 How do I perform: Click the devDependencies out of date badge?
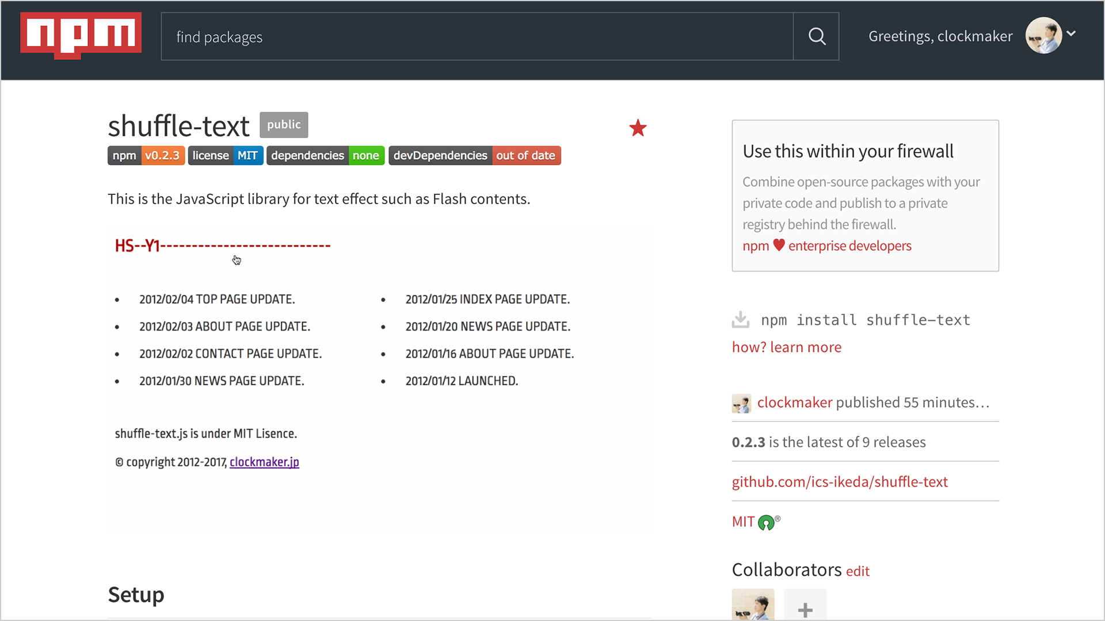(x=474, y=156)
